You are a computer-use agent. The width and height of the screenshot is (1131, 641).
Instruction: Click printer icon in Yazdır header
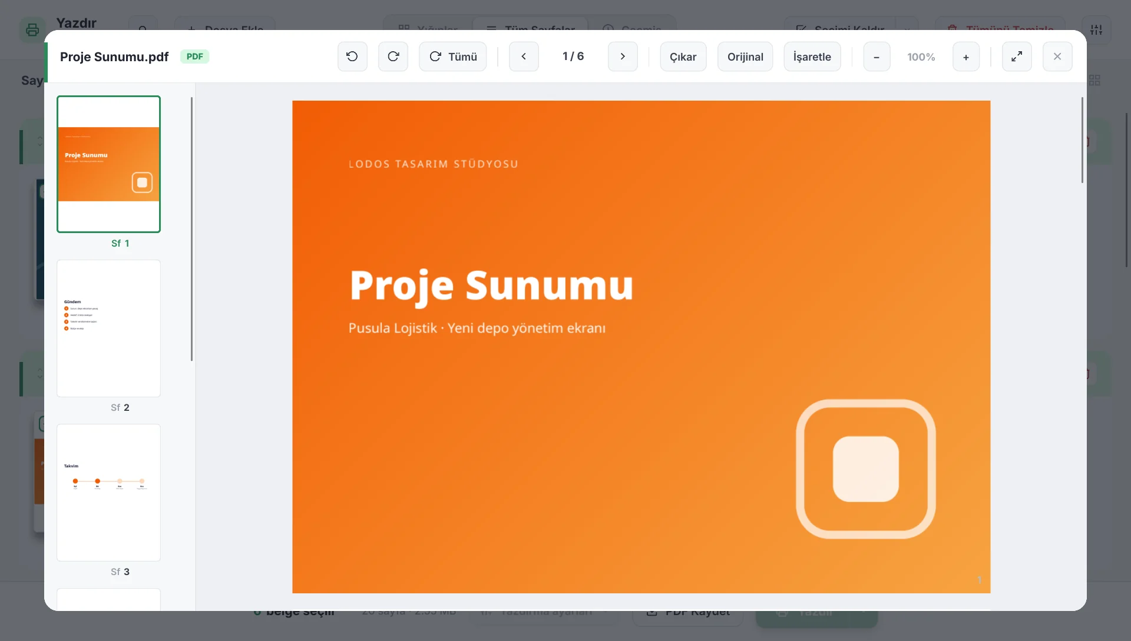[x=32, y=29]
